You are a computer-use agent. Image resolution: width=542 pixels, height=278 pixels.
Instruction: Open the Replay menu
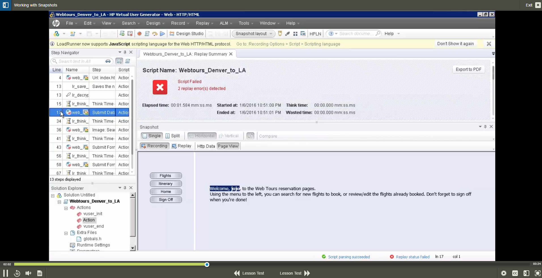pyautogui.click(x=204, y=23)
